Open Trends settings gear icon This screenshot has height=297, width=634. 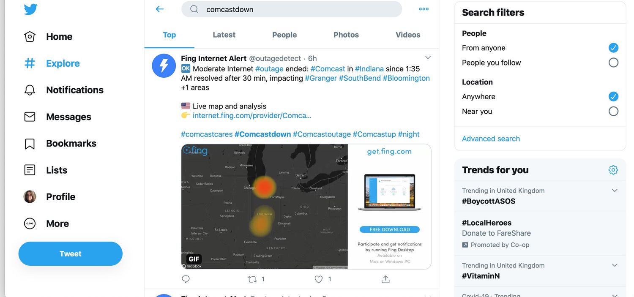(613, 170)
